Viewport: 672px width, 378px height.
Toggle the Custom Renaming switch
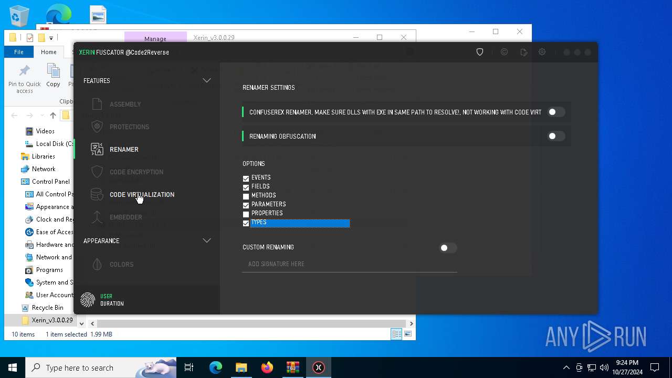[x=448, y=248]
